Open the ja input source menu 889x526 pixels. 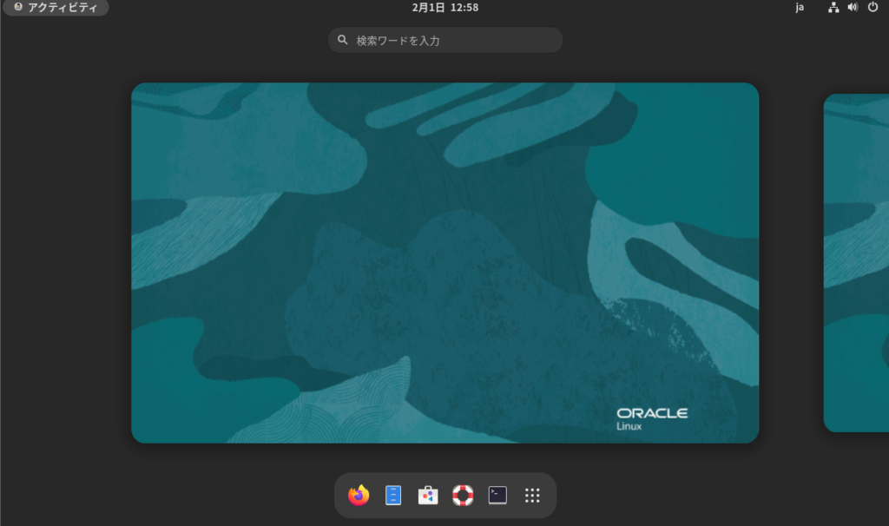800,8
